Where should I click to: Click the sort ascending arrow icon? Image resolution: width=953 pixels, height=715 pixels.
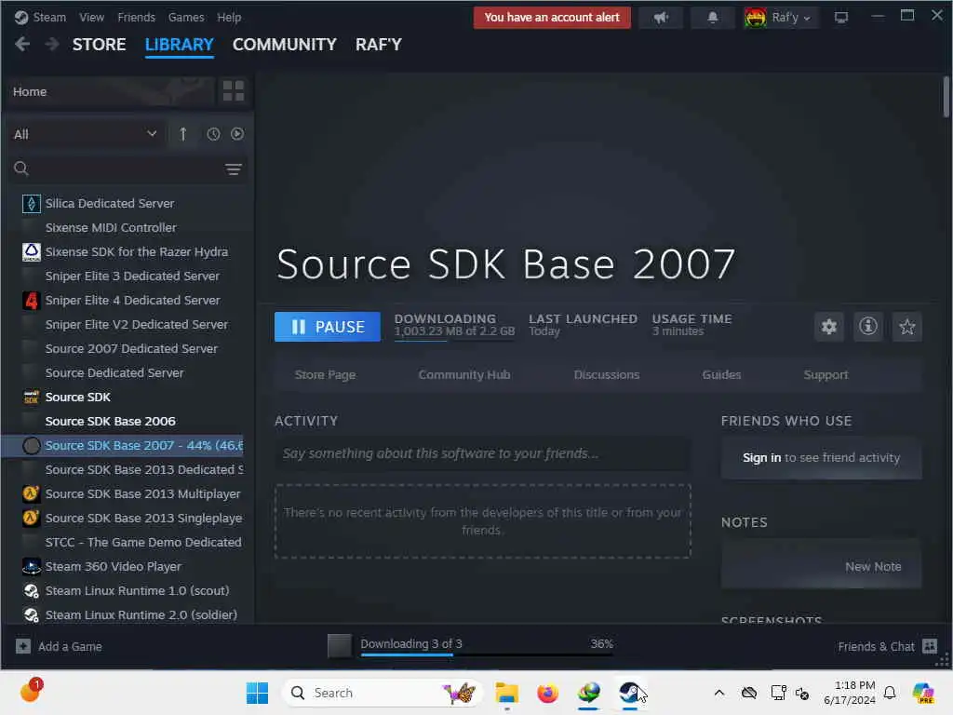tap(183, 134)
